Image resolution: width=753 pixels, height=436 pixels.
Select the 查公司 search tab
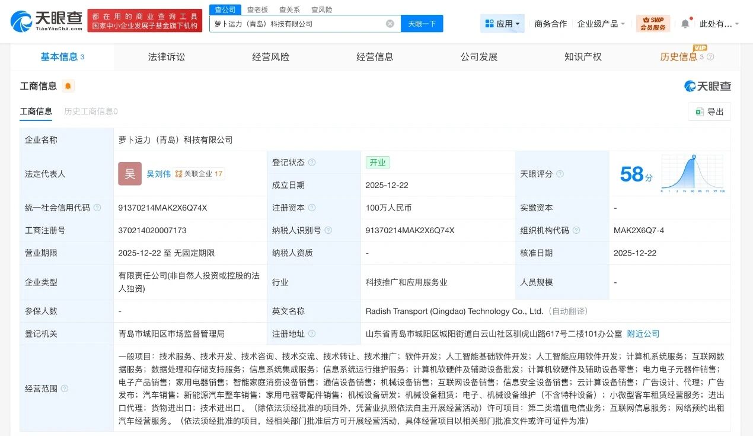click(x=225, y=9)
